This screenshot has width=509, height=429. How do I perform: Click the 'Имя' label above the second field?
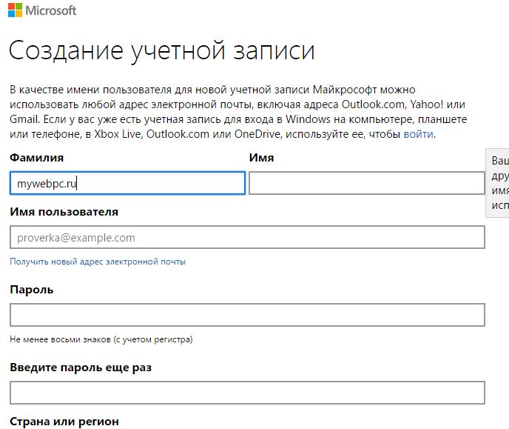(261, 158)
